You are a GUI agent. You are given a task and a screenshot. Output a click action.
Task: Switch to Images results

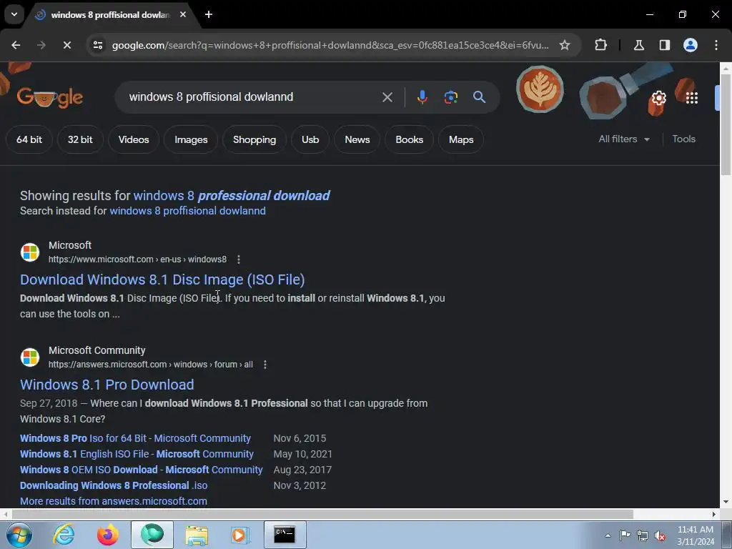[191, 139]
